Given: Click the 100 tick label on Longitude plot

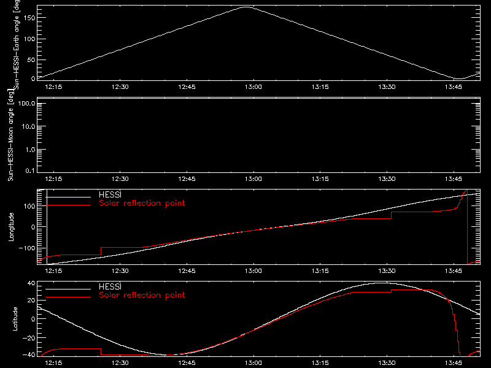Looking at the screenshot, I should click(x=29, y=206).
